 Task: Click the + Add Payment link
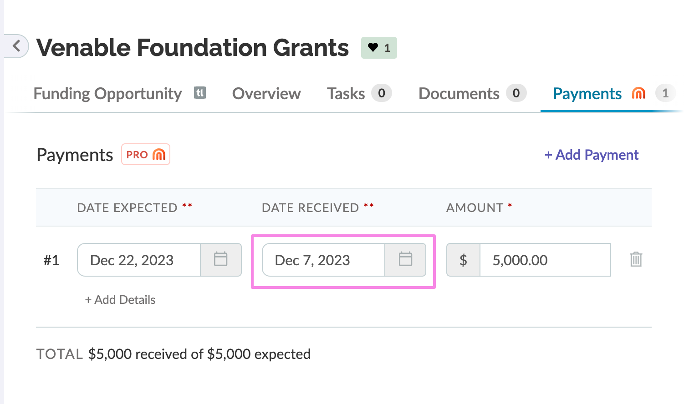click(592, 155)
